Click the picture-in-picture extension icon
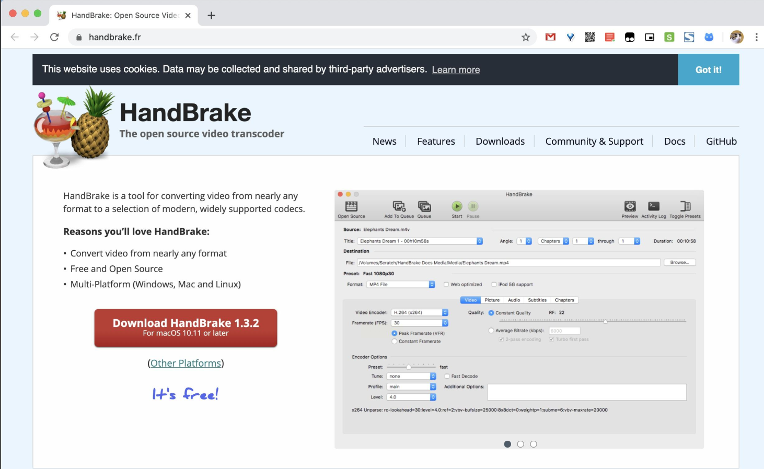Viewport: 764px width, 469px height. (x=650, y=37)
